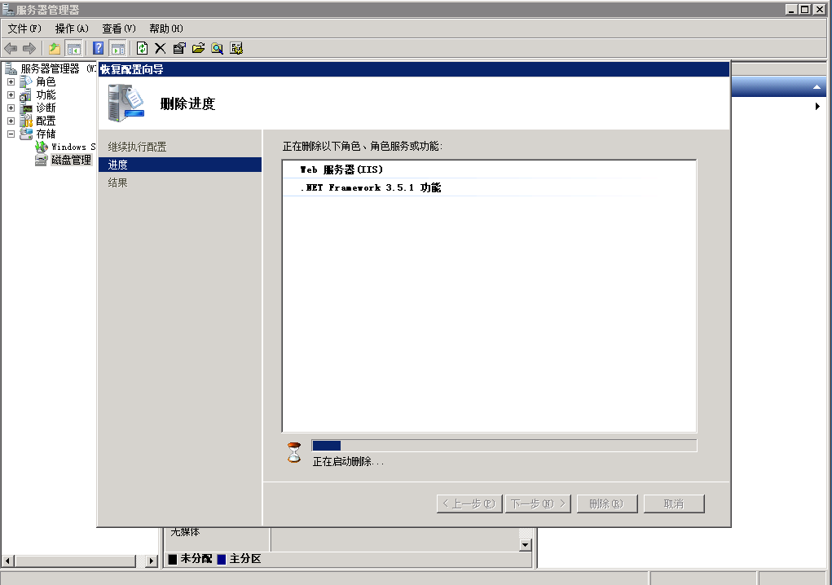Click the last toolbar settings icon
Viewport: 832px width, 585px height.
pyautogui.click(x=236, y=48)
